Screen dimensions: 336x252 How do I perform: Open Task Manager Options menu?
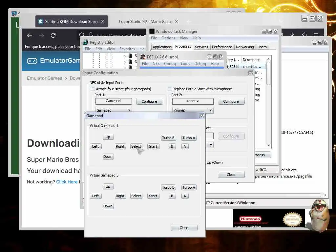(x=168, y=38)
